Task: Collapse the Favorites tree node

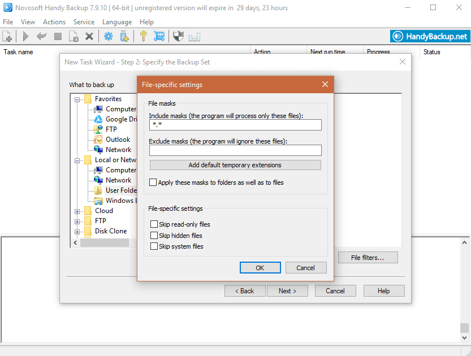Action: [x=77, y=99]
